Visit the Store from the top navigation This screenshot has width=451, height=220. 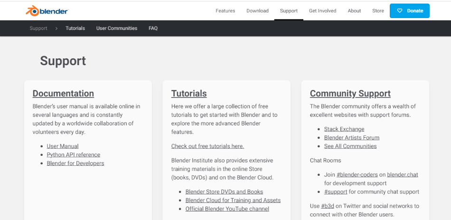(x=378, y=10)
